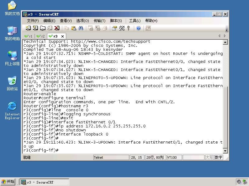Open the 工具(L) menu
Image resolution: width=249 pixels, height=186 pixels.
(135, 21)
